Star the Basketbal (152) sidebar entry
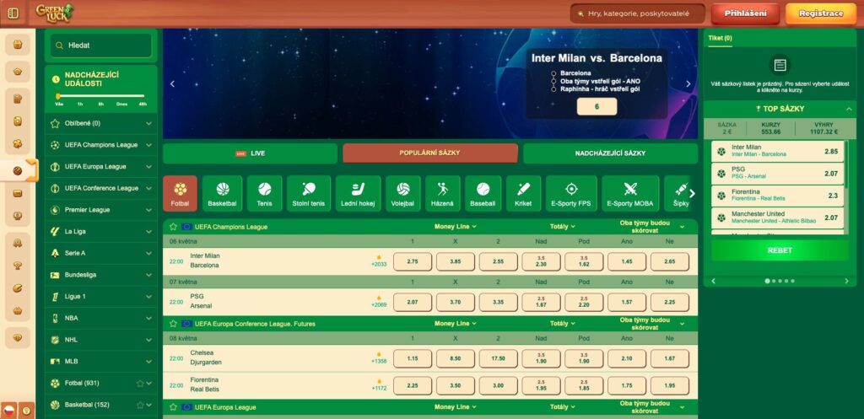 (x=141, y=405)
